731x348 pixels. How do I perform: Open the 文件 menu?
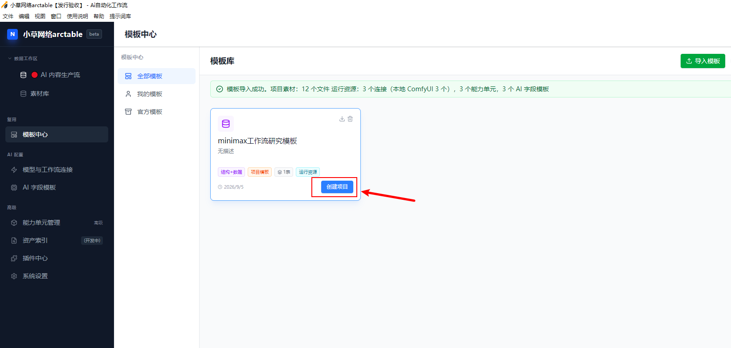coord(8,16)
